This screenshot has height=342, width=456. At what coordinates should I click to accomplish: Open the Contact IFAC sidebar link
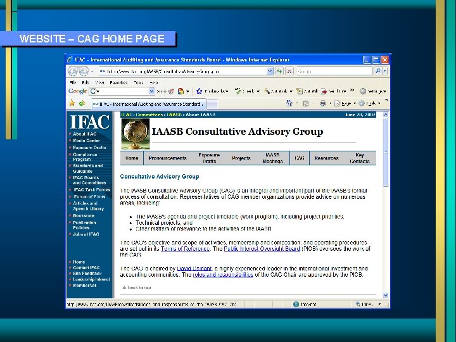click(x=86, y=267)
